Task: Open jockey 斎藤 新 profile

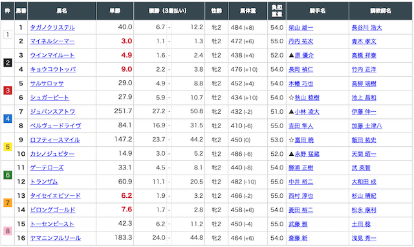Action: [298, 239]
